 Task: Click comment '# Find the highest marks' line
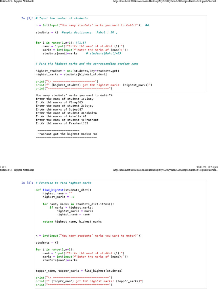tap(87, 64)
